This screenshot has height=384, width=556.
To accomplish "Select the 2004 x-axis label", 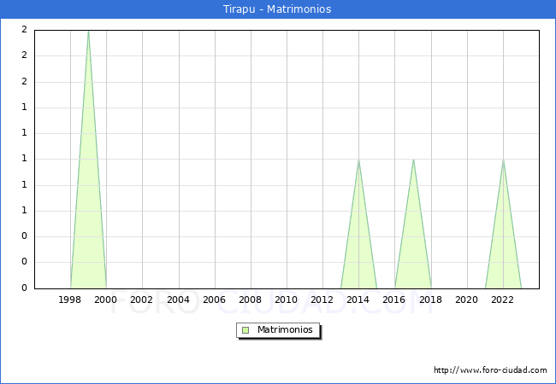I will (178, 300).
